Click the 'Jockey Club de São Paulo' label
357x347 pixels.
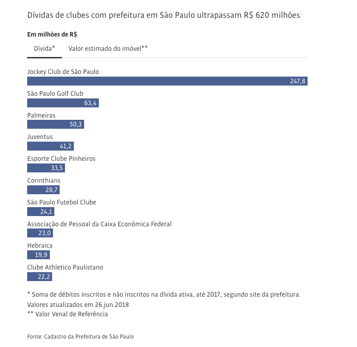tap(63, 72)
